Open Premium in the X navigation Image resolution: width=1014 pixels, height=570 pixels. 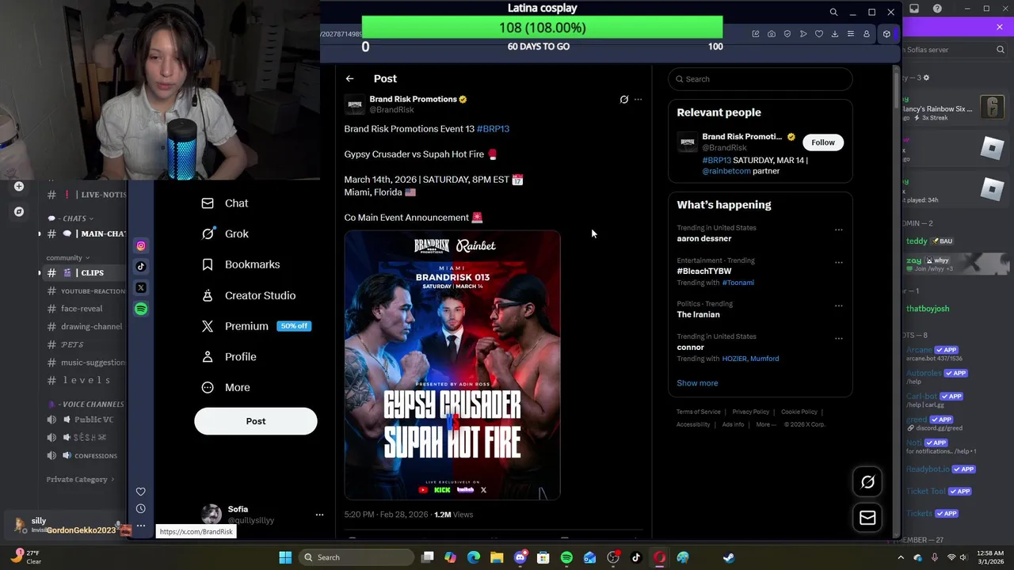coord(255,326)
